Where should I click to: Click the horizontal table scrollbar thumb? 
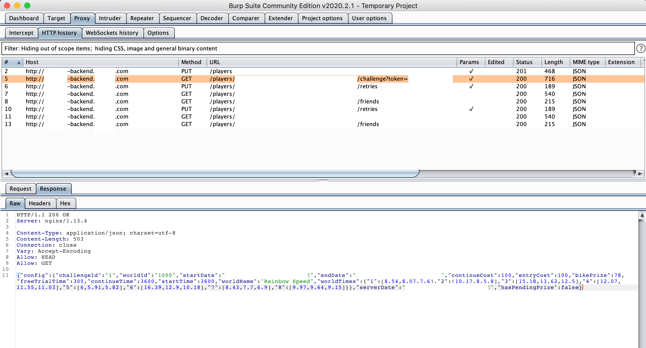click(x=215, y=173)
